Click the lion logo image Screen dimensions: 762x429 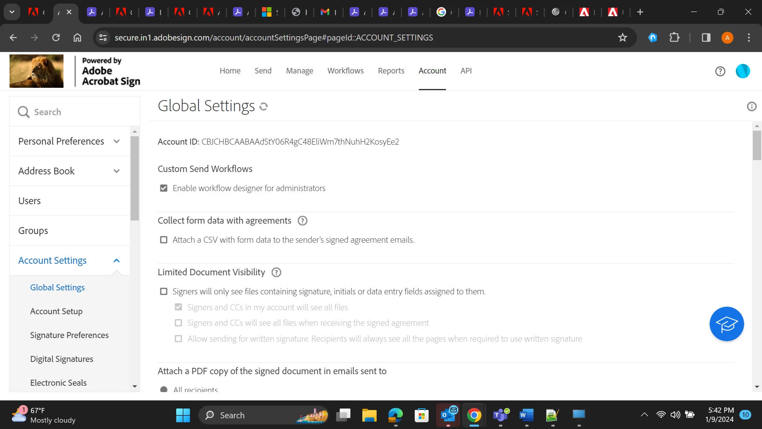pyautogui.click(x=37, y=71)
